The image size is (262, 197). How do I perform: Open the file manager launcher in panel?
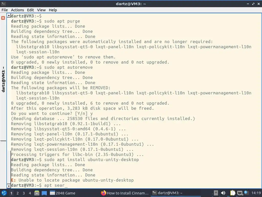pyautogui.click(x=37, y=193)
